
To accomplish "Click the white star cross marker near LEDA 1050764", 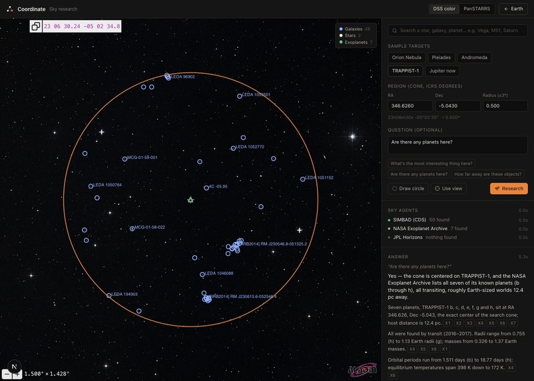I will (x=101, y=132).
